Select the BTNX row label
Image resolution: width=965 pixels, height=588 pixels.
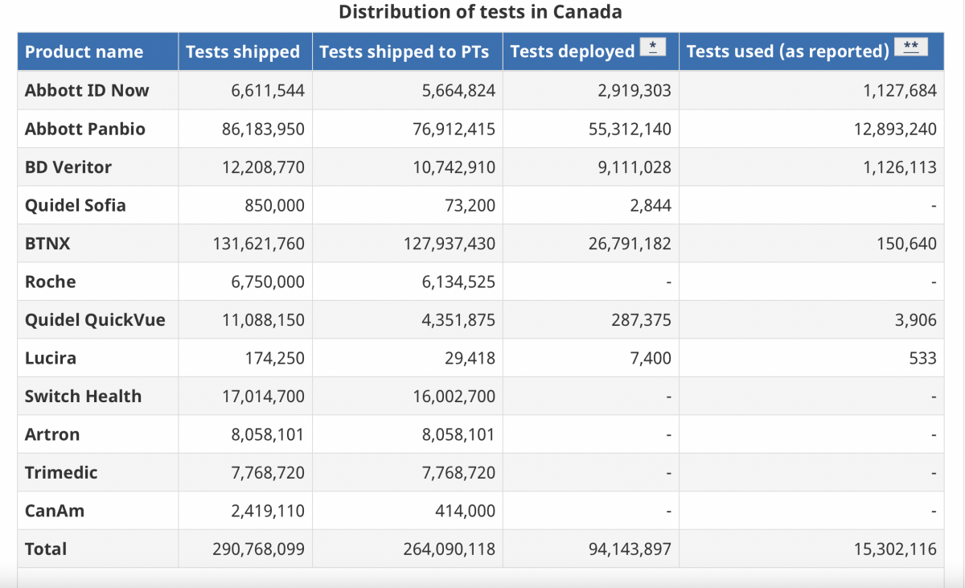click(47, 244)
